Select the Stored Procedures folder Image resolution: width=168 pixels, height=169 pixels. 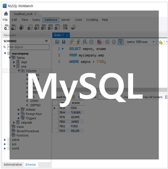click(28, 131)
